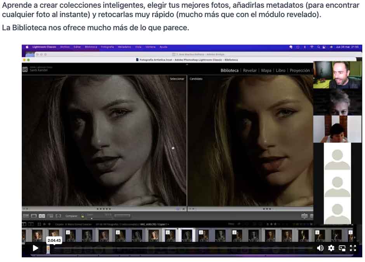
Task: Click the date and time in the menu bar
Action: pos(347,47)
